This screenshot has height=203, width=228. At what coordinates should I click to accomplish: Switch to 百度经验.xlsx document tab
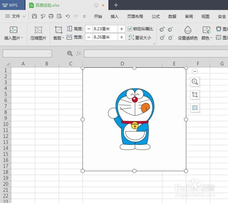(x=47, y=5)
